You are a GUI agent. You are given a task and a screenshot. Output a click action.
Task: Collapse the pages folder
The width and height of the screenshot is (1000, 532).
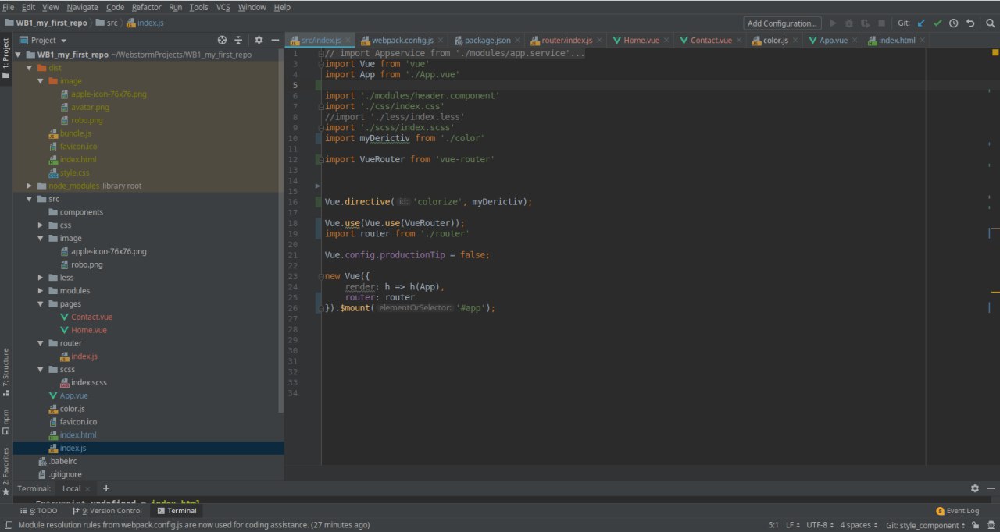point(41,304)
